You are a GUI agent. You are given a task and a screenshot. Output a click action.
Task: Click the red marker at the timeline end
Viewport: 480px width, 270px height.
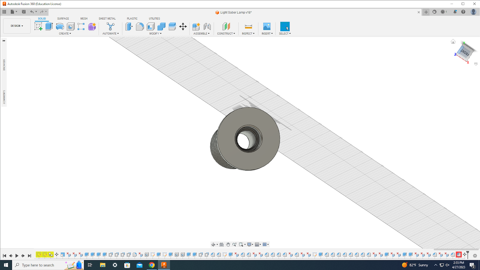[459, 254]
